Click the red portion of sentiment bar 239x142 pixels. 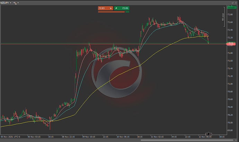[x=111, y=11]
